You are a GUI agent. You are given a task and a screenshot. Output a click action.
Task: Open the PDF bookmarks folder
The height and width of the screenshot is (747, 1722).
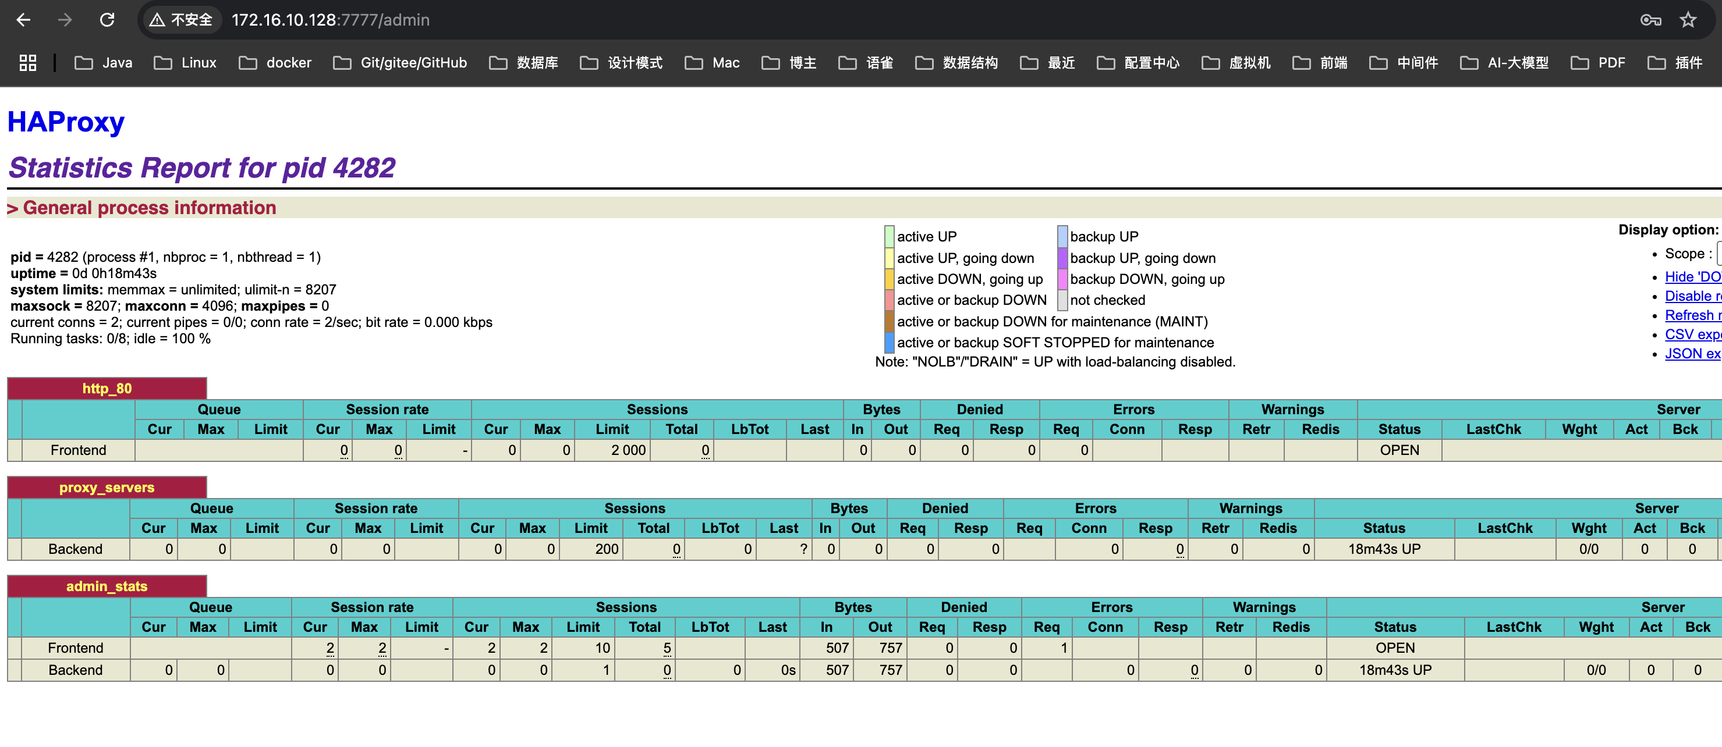click(1597, 63)
